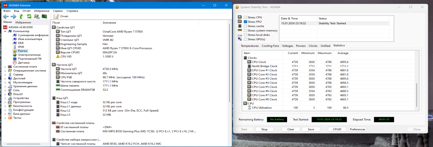This screenshot has width=433, height=147.
Task: Expand the Устройства tree node arrow
Action: coord(5,98)
